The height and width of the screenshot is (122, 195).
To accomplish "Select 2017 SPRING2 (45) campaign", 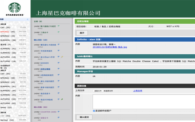I will pos(8,82).
